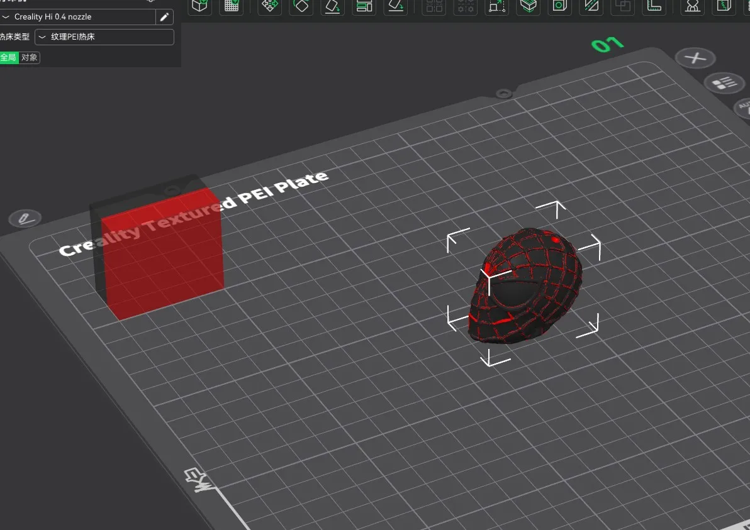Viewport: 750px width, 530px height.
Task: Click the seam painting box icon
Action: (724, 6)
